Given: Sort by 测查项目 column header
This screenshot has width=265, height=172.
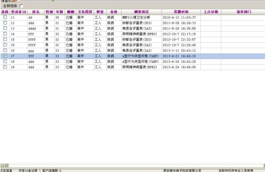Looking at the screenshot, I should (141, 12).
